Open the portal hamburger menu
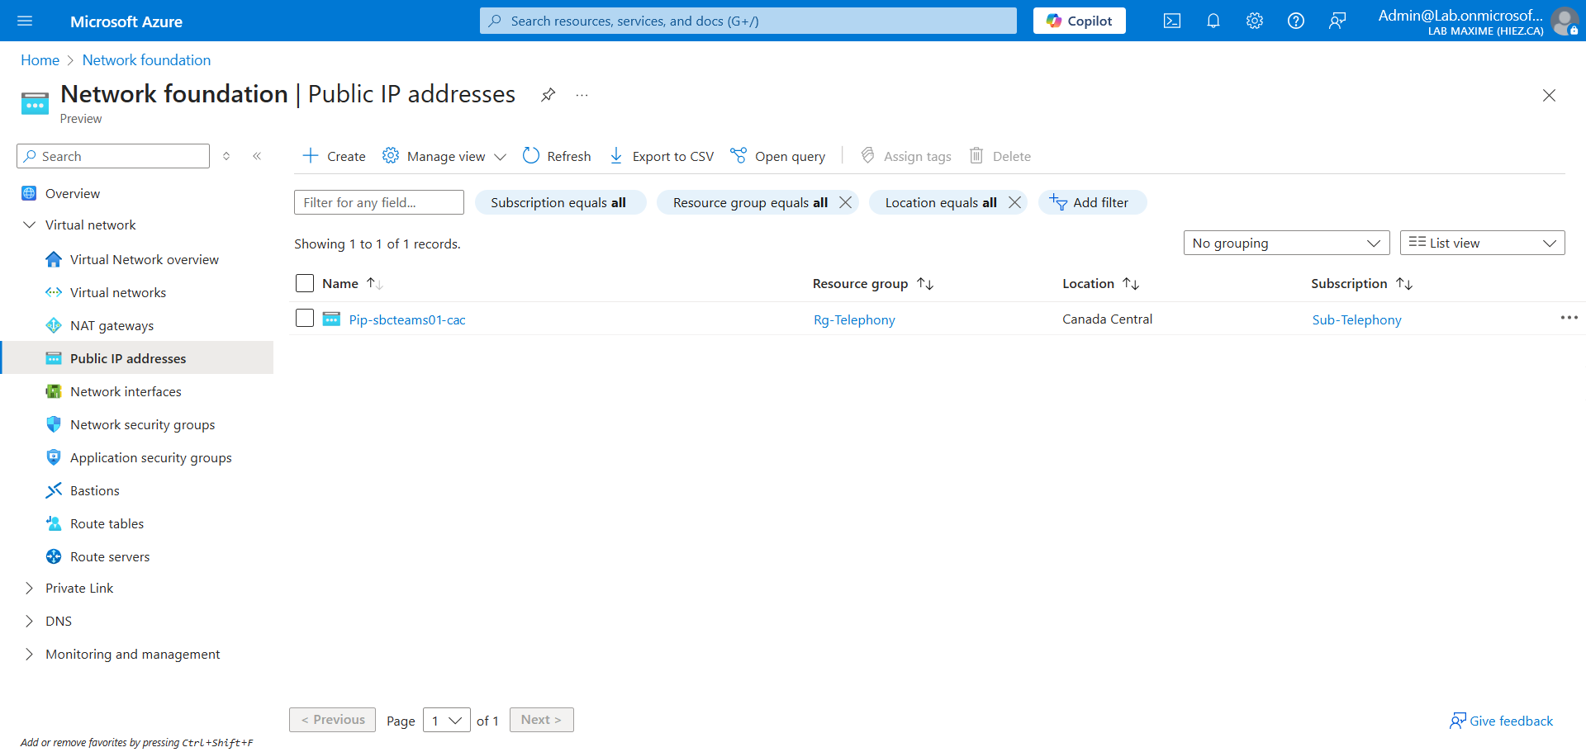The height and width of the screenshot is (752, 1586). tap(25, 21)
